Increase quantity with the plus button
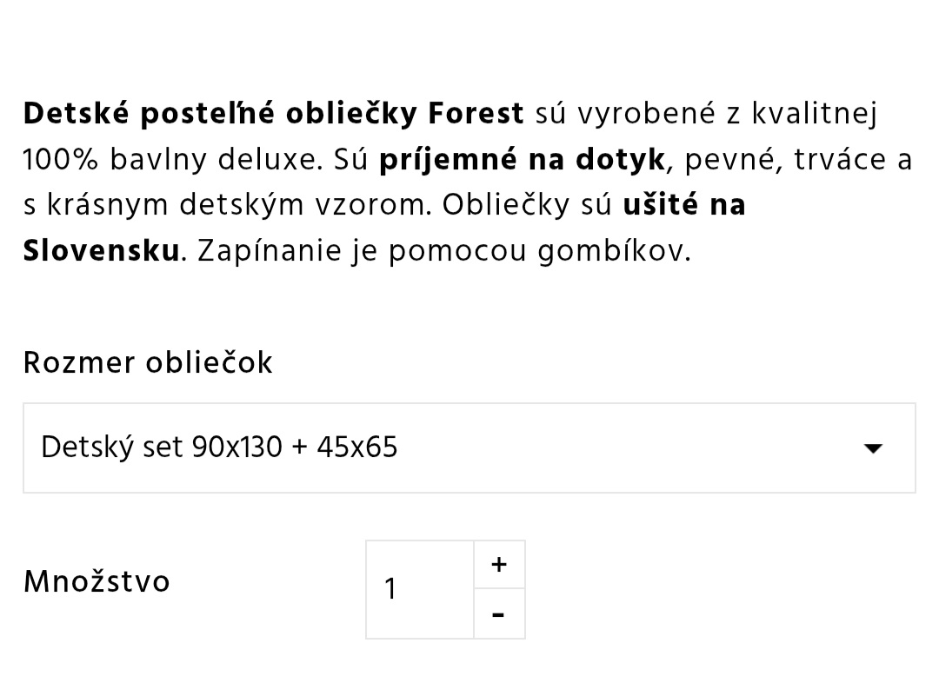Viewport: 939px width, 696px height. click(x=499, y=565)
